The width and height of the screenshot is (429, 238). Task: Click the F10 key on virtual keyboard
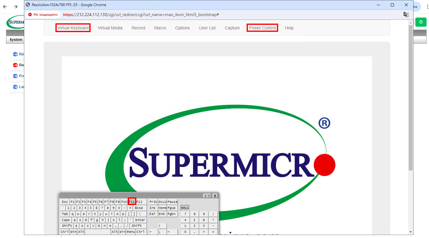coord(124,202)
